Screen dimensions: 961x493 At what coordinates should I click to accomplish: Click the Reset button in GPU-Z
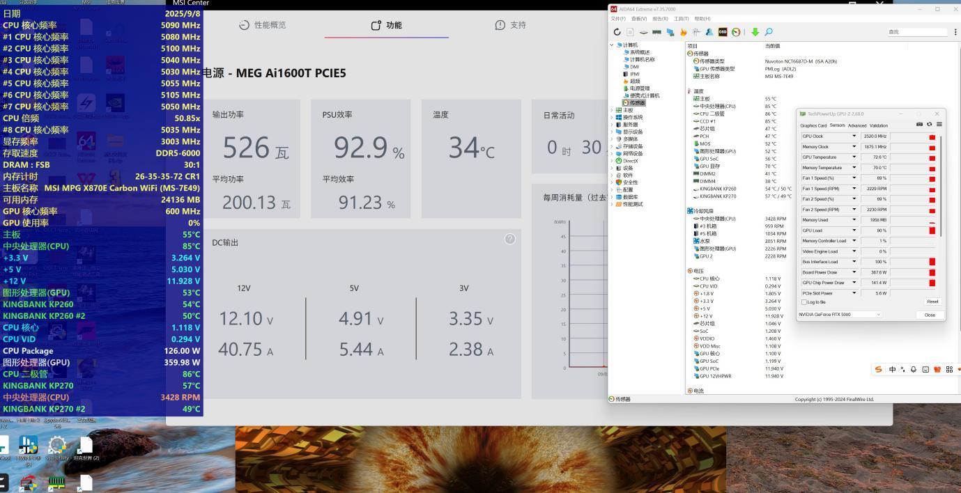[x=932, y=302]
